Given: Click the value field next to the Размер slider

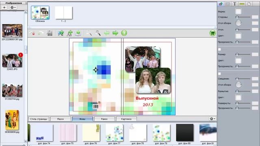Looking at the screenshot, I should click(255, 54).
